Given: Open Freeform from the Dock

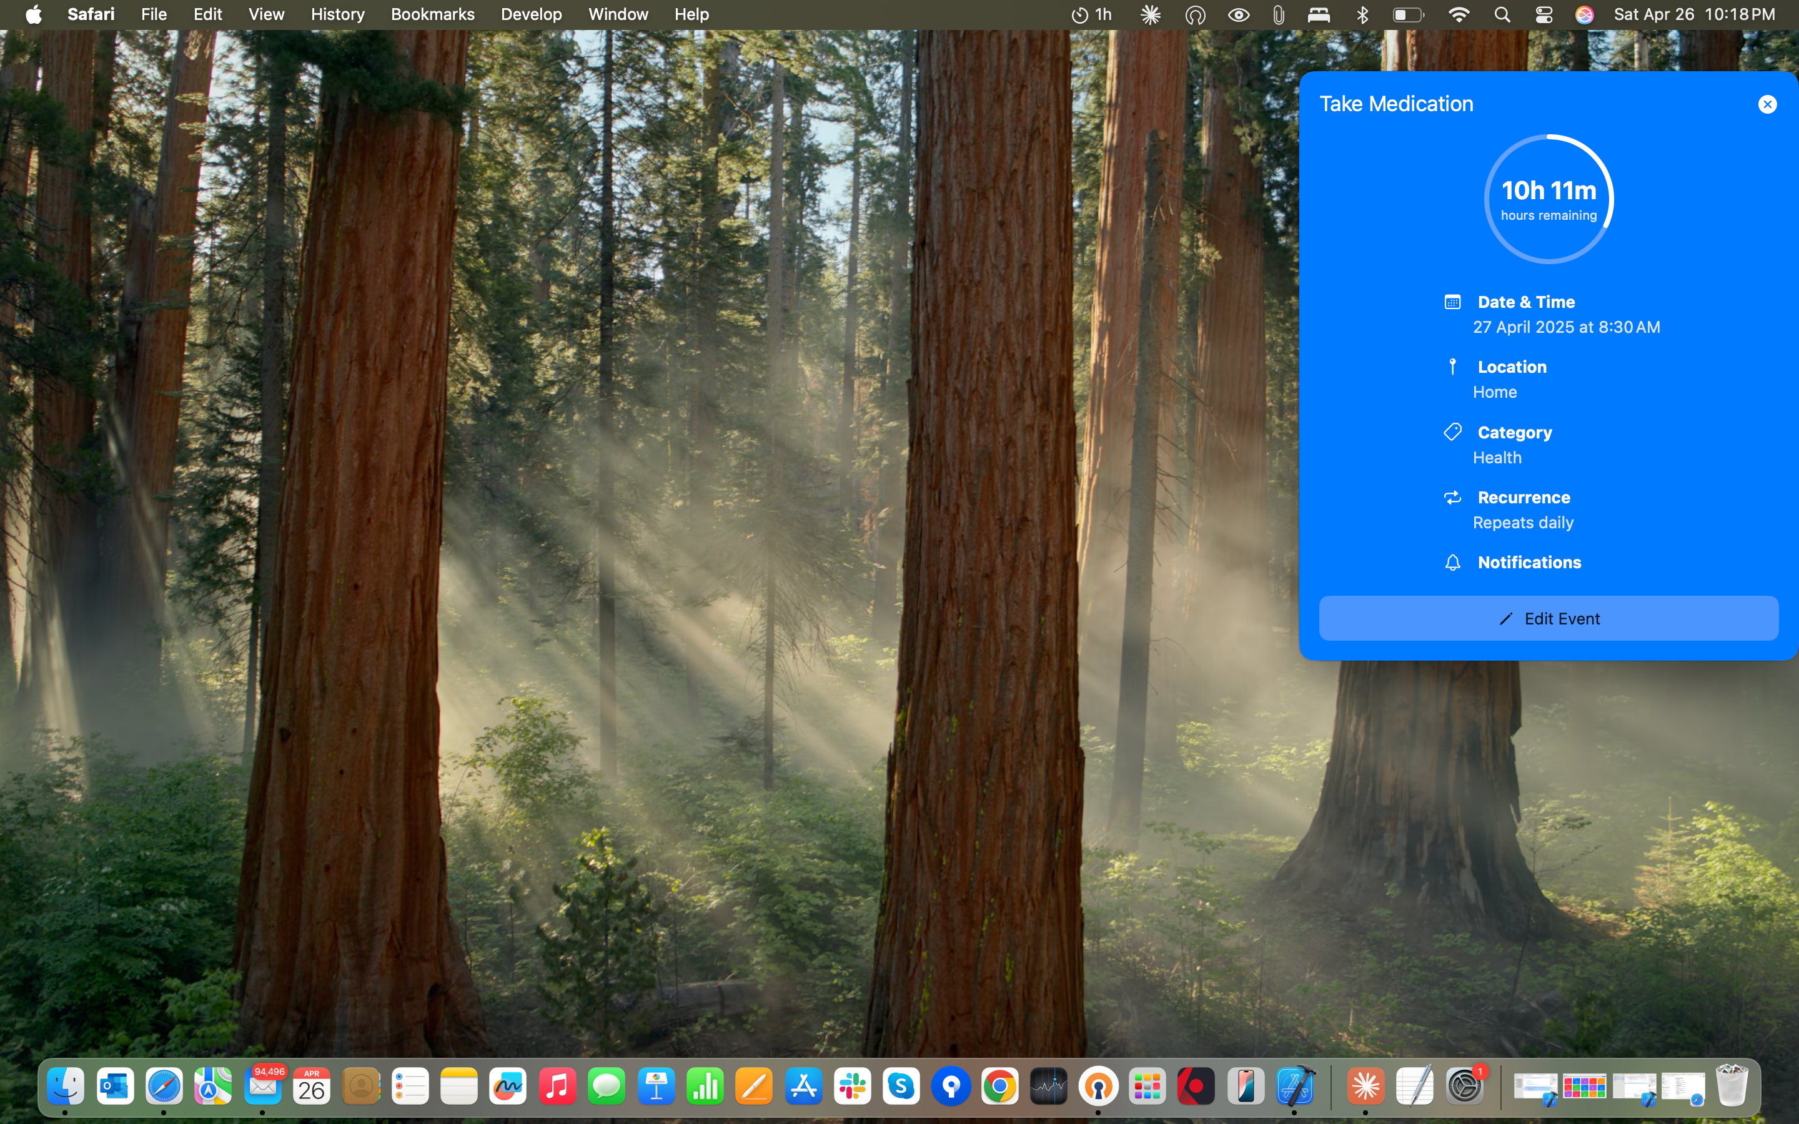Looking at the screenshot, I should click(x=508, y=1087).
